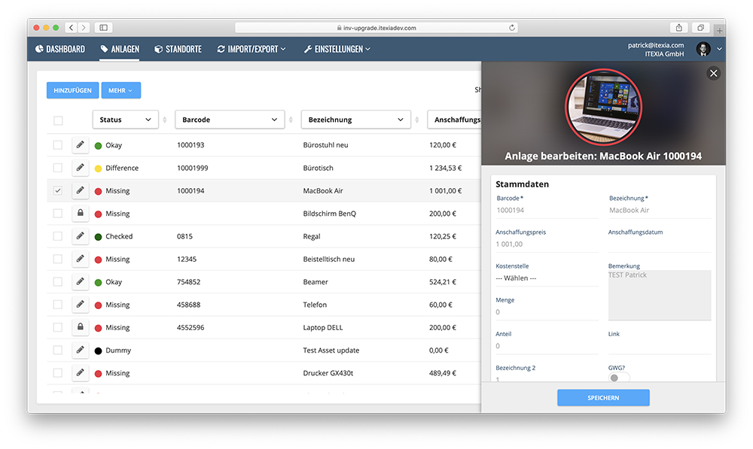Click the Hinzufügen button
Viewport: 753px width, 449px height.
click(x=72, y=90)
